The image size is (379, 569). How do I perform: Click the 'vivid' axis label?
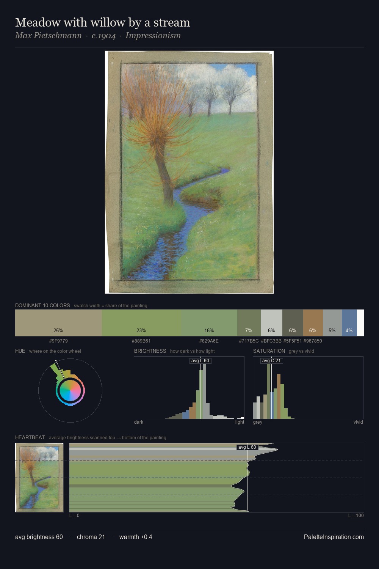pyautogui.click(x=358, y=422)
